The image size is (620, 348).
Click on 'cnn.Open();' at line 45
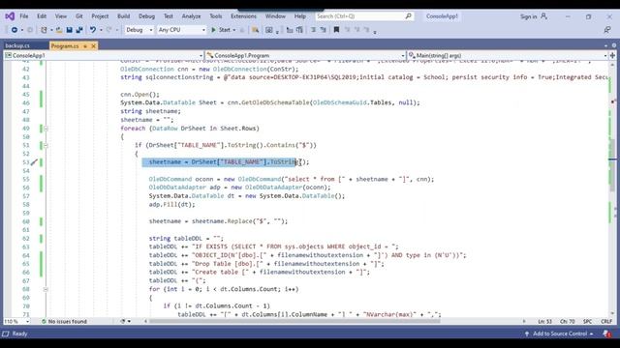pyautogui.click(x=139, y=95)
